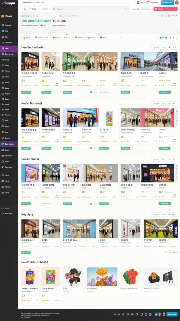
Task: Open the green-walled mall storefront photo
Action: point(90,61)
